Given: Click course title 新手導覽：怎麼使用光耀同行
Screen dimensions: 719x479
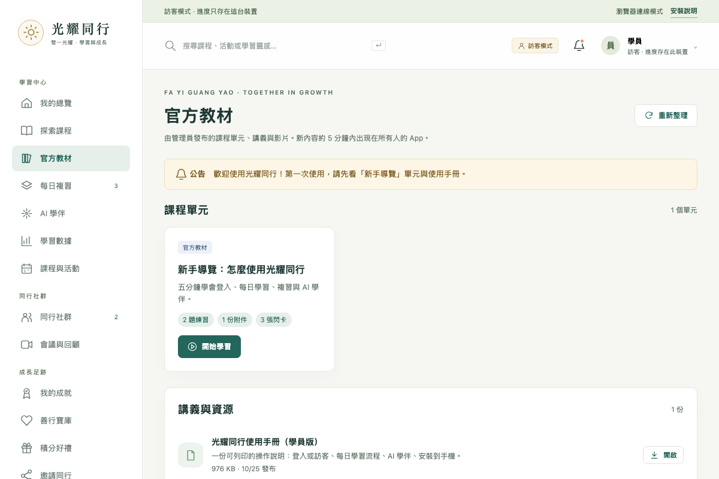Looking at the screenshot, I should pos(241,269).
